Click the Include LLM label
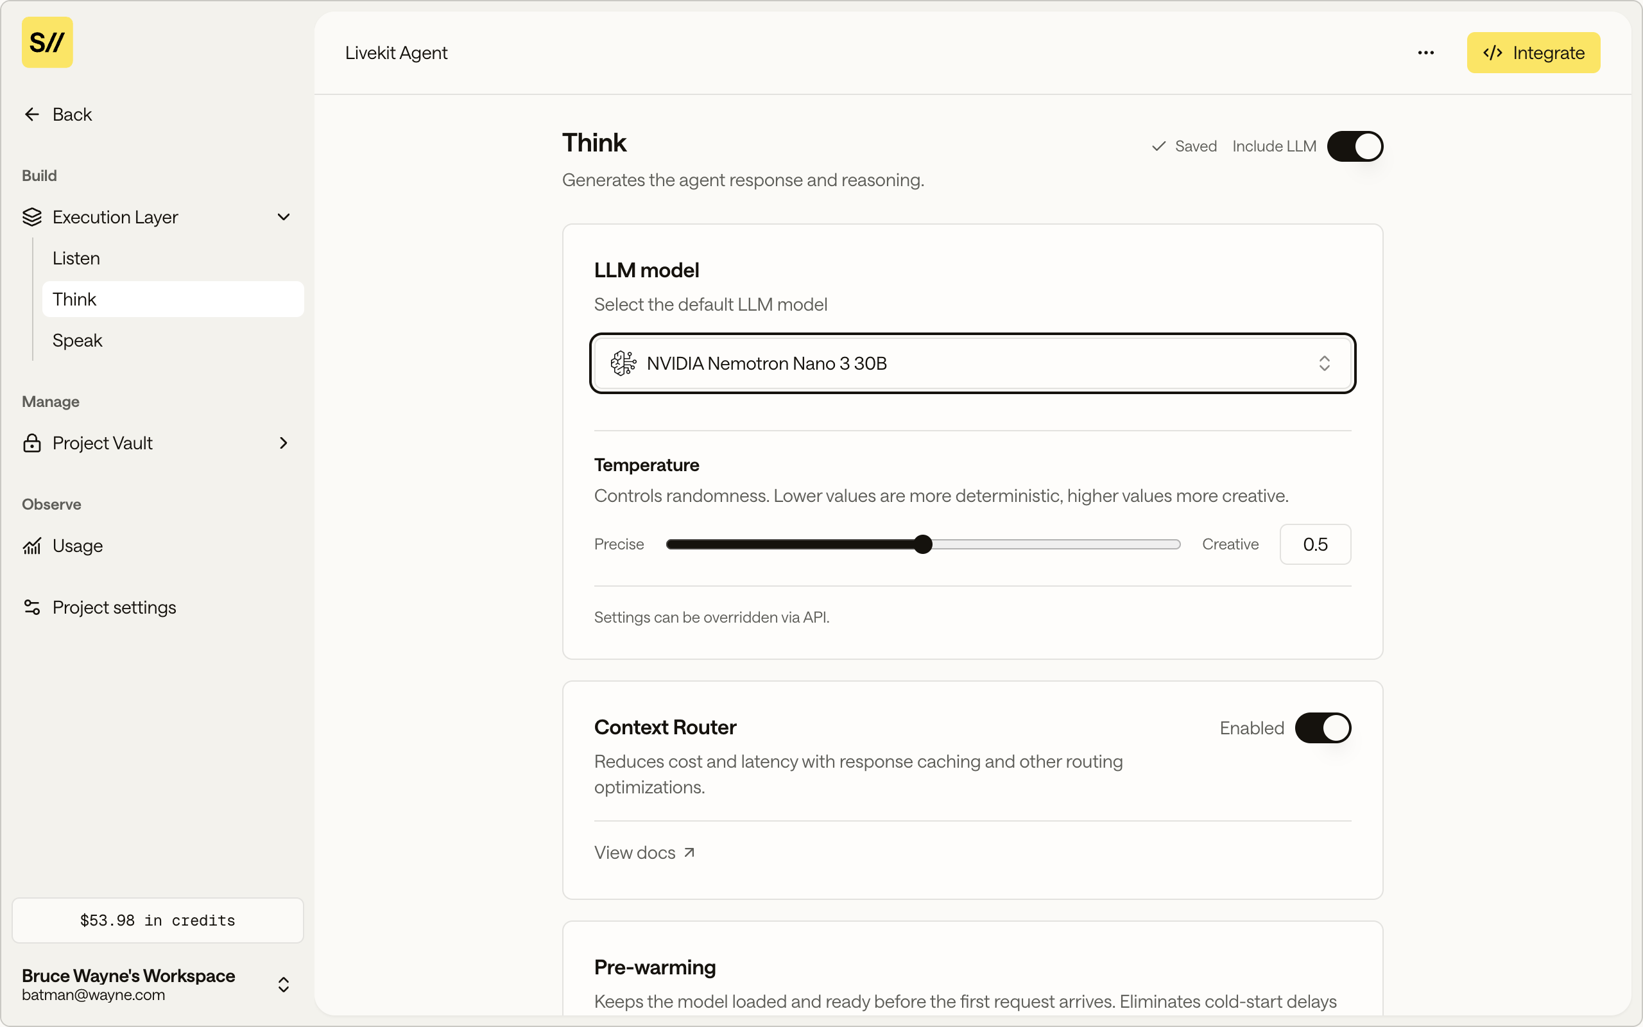1643x1027 pixels. tap(1274, 146)
